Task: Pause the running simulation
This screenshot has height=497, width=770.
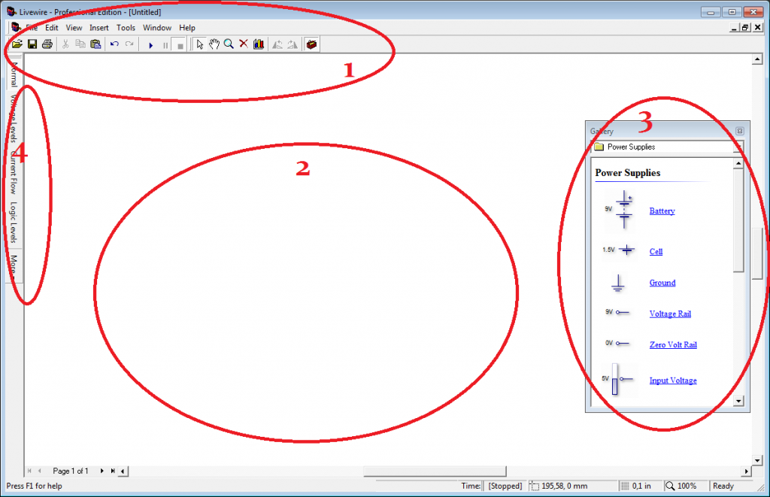Action: (x=165, y=44)
